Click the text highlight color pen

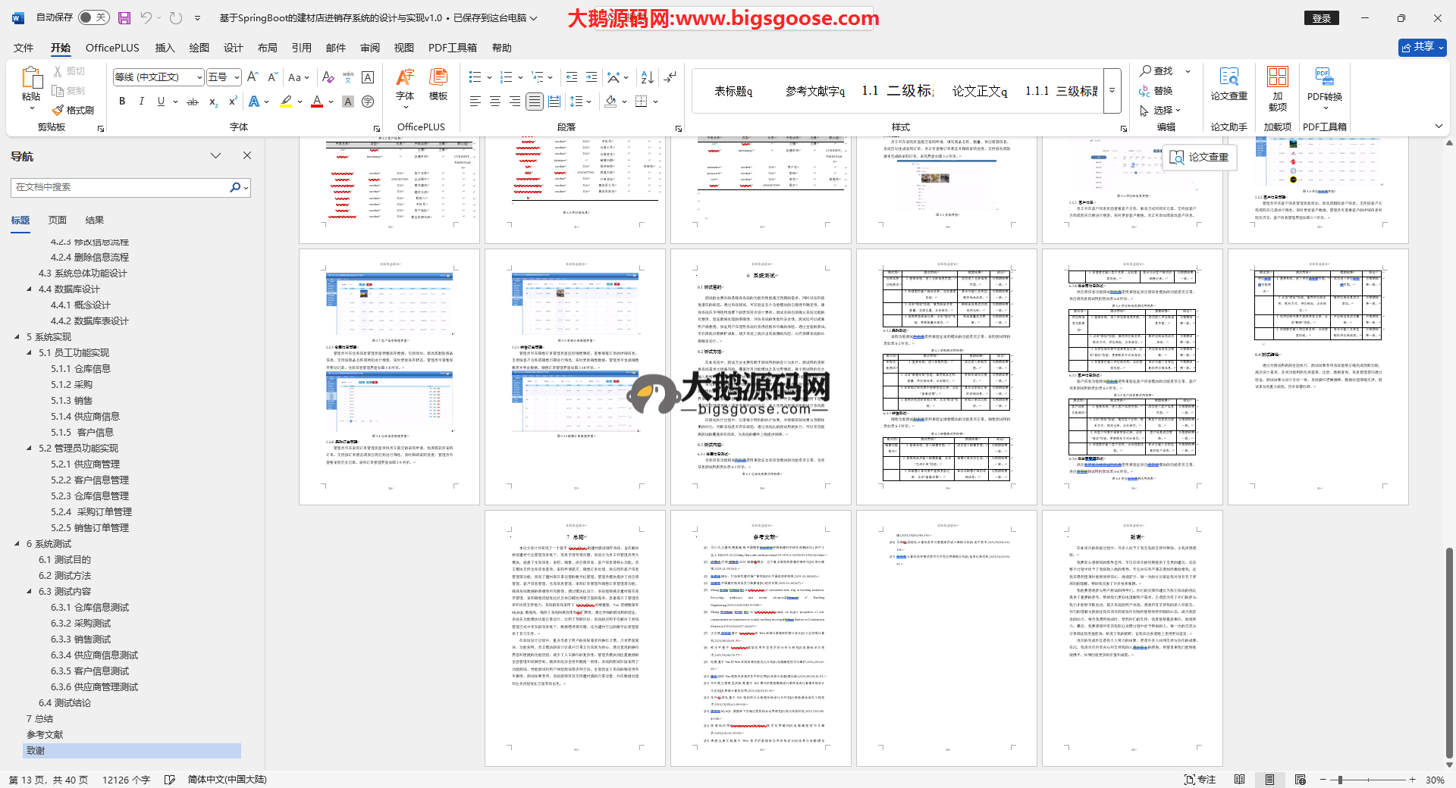click(x=286, y=102)
